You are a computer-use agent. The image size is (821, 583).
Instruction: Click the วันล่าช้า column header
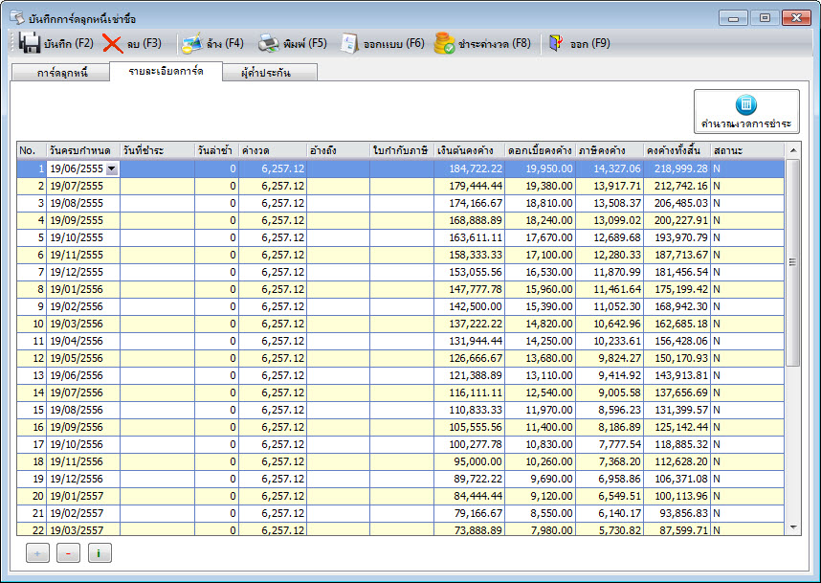[x=217, y=150]
